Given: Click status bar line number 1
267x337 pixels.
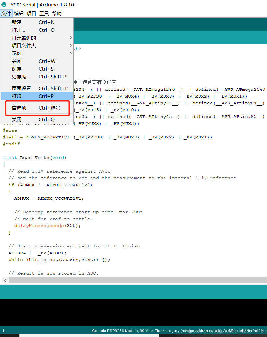Looking at the screenshot, I should 3,331.
